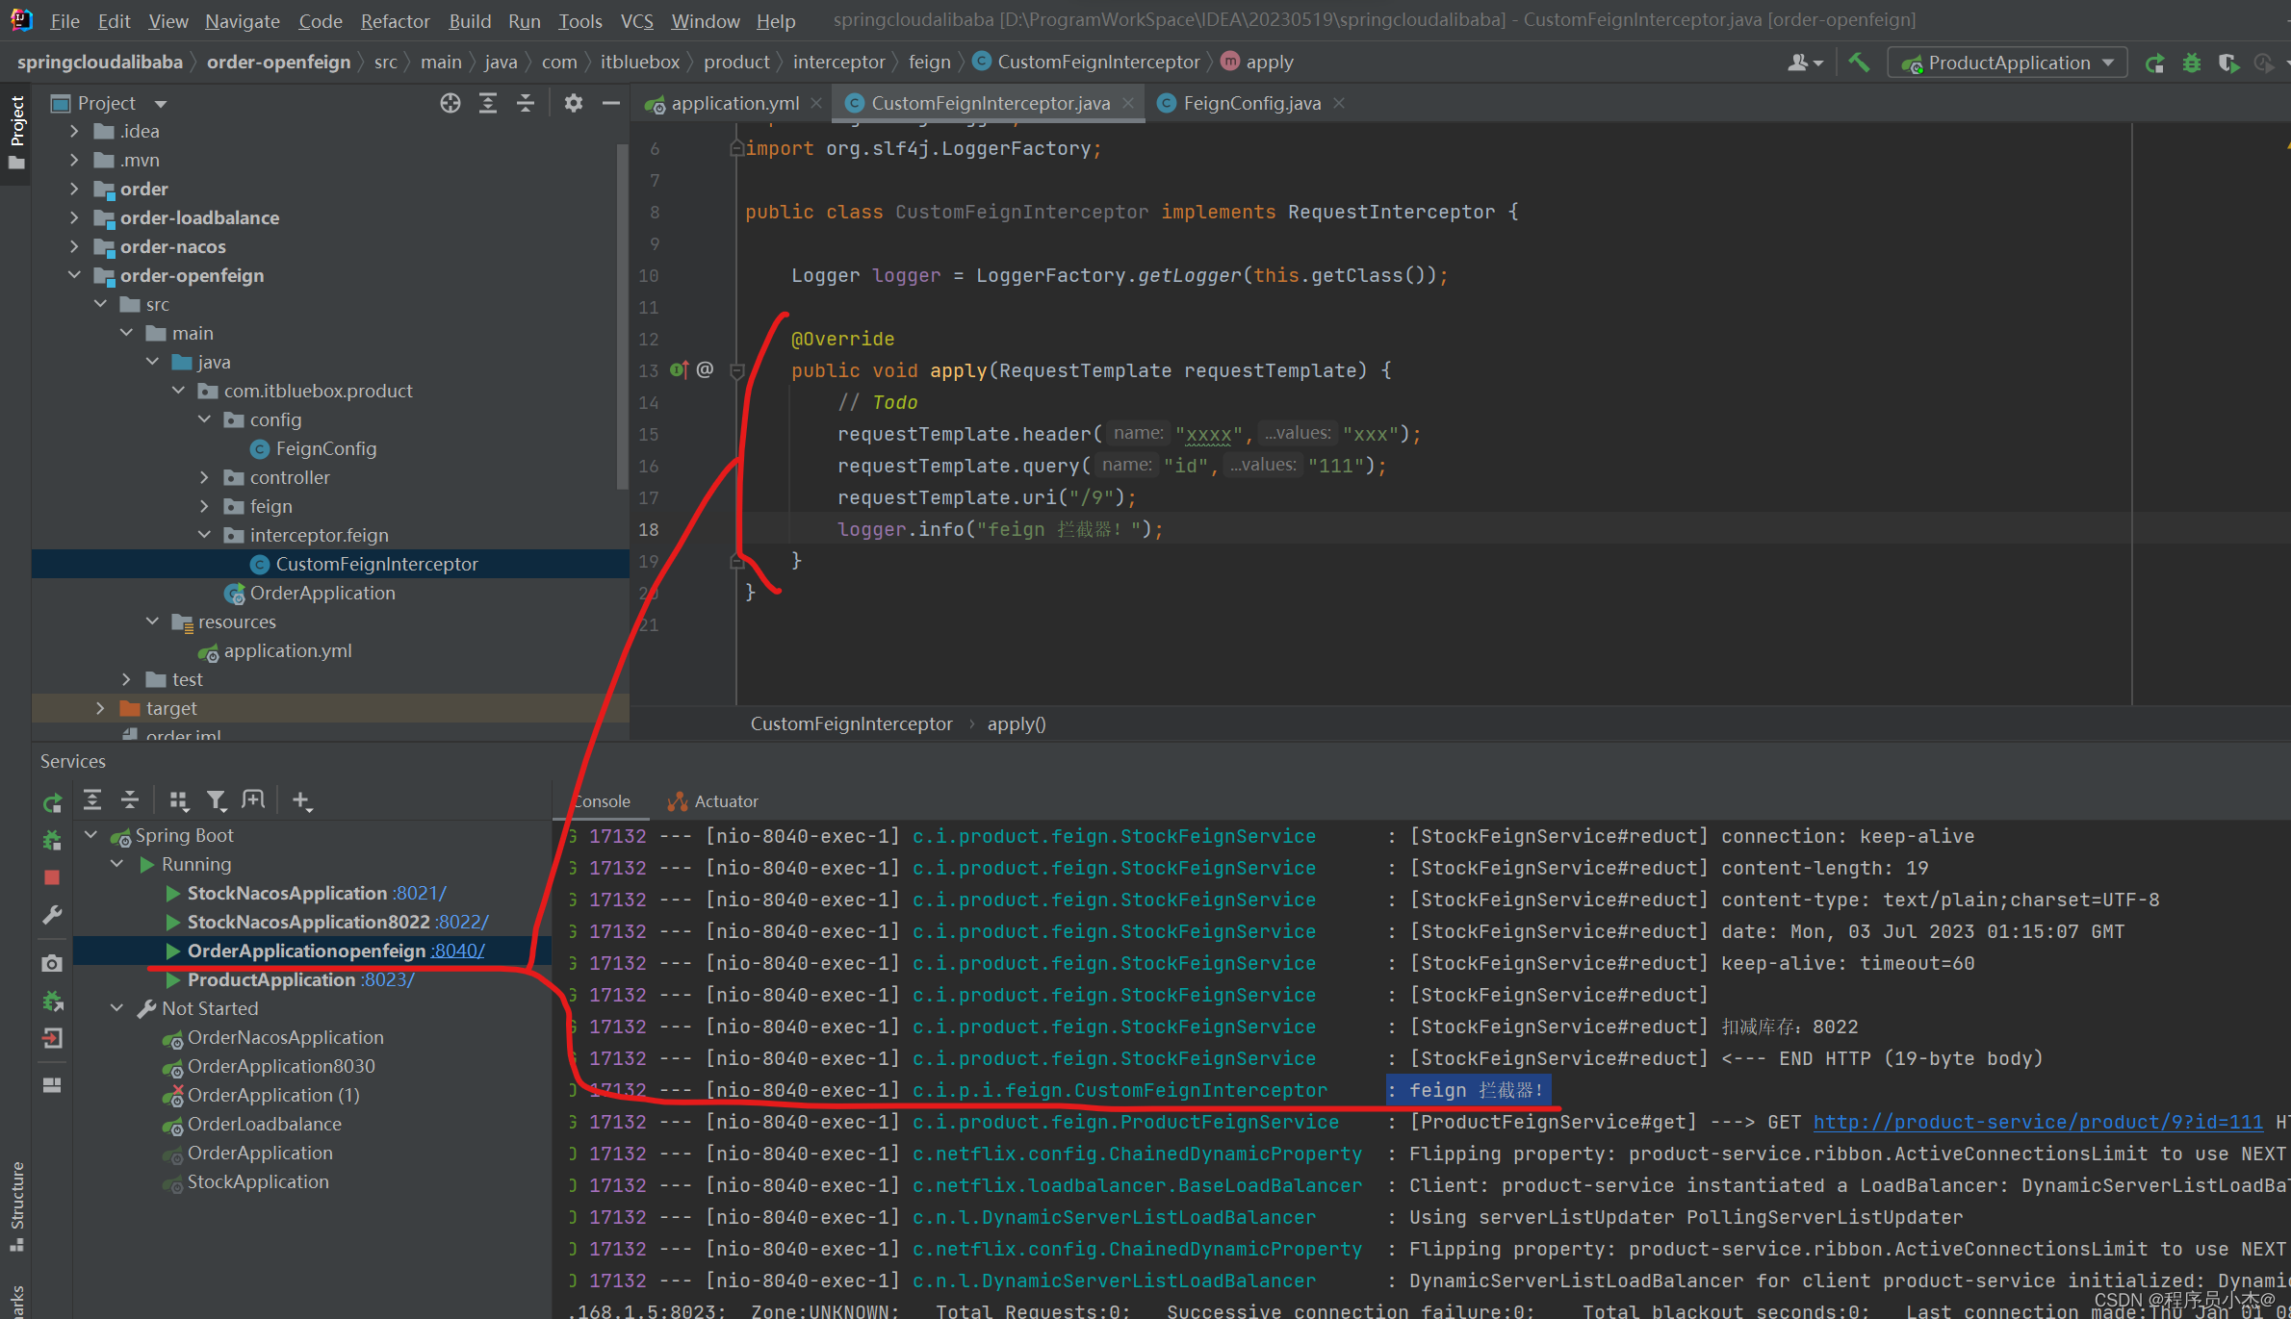Expand the target folder
Screen dimensions: 2291x1319
point(100,708)
